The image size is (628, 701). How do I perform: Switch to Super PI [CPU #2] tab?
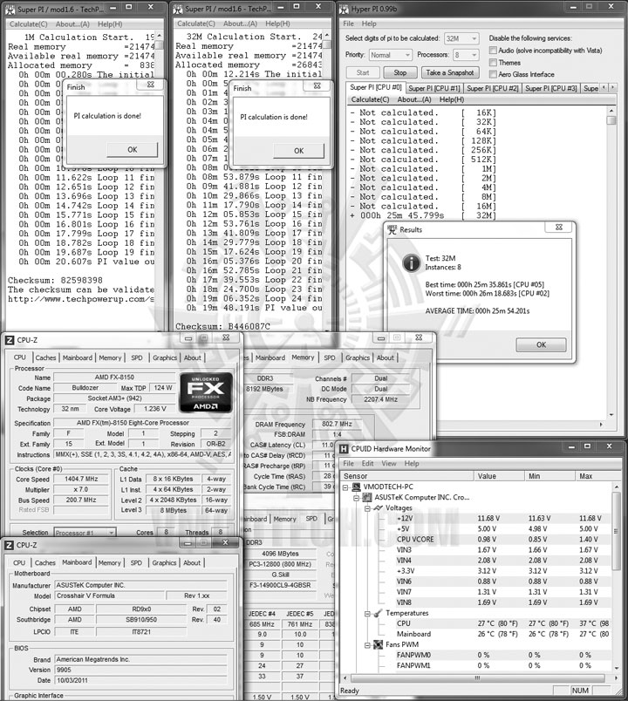click(x=493, y=89)
